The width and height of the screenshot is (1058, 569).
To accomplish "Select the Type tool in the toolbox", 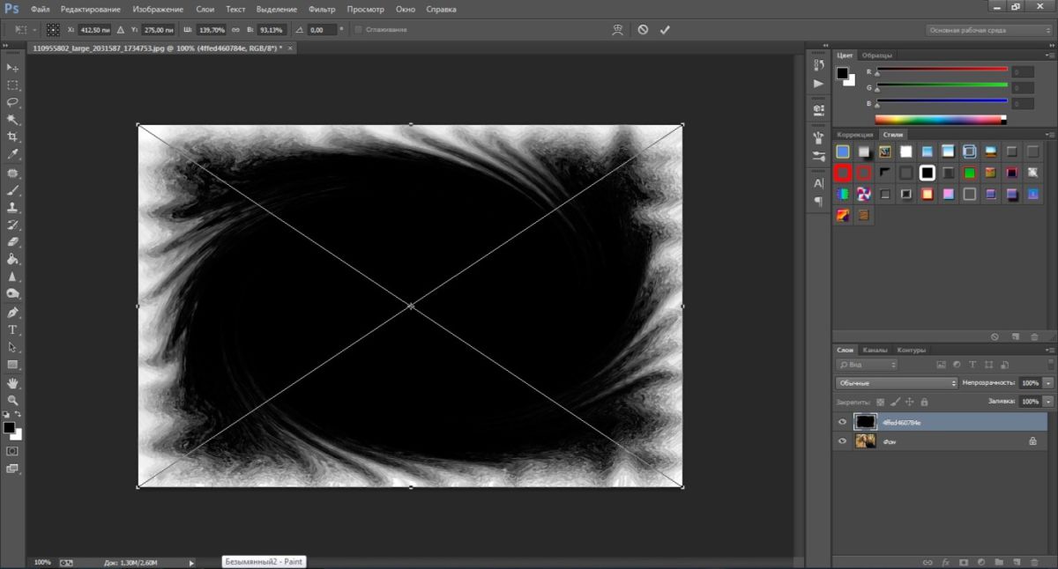I will (x=12, y=329).
